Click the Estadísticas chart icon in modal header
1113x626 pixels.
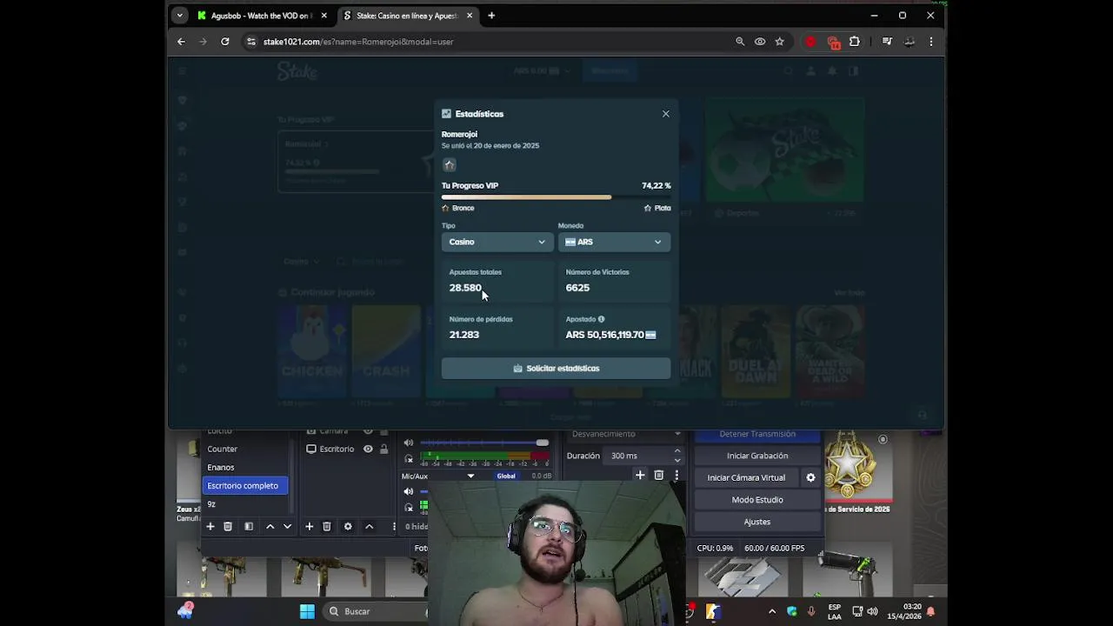[x=446, y=114]
